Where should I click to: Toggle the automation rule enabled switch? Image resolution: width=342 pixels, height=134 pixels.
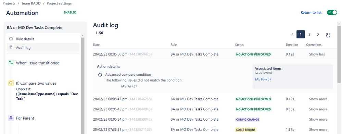pyautogui.click(x=332, y=12)
